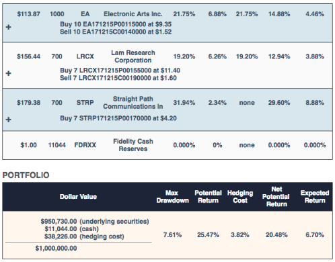Expand the Electronic Arts row plus icon
The width and height of the screenshot is (335, 262).
click(x=9, y=27)
